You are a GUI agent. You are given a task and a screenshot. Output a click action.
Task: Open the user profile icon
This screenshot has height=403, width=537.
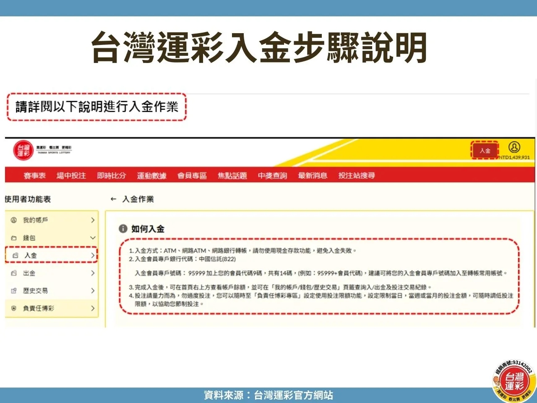coord(514,147)
